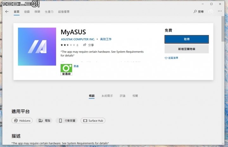Click the heart wishlist icon 追蹤清單
The image size is (228, 147).
pyautogui.click(x=171, y=58)
